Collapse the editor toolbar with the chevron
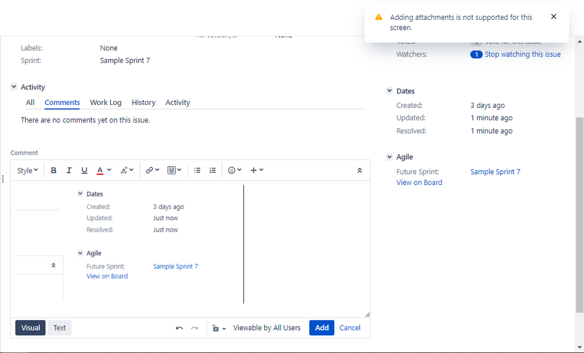The image size is (584, 353). pos(360,170)
